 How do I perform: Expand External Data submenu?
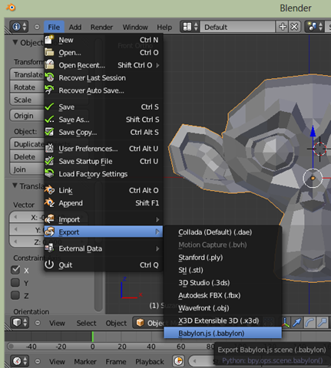point(104,248)
